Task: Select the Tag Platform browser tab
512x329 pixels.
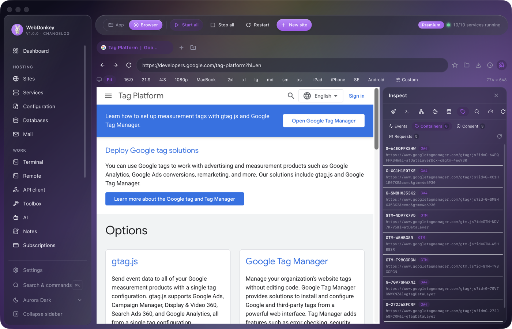Action: [x=135, y=48]
